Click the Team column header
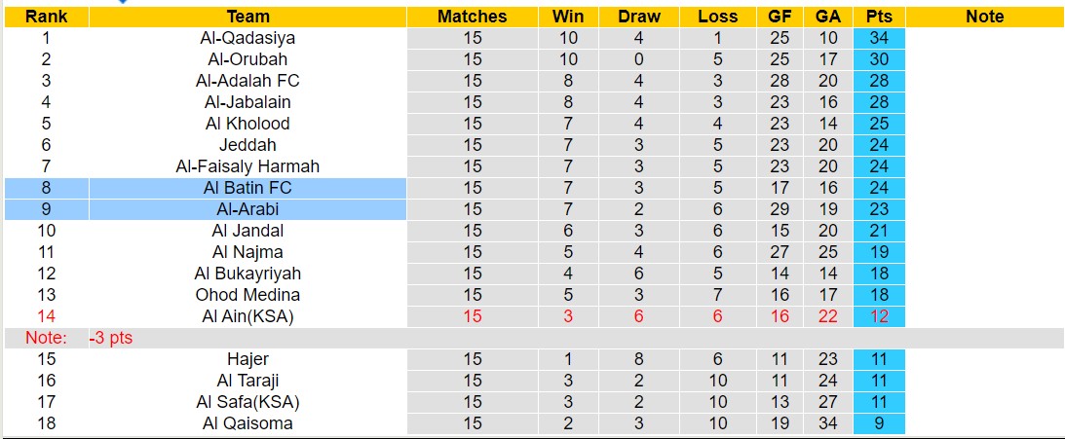Image resolution: width=1065 pixels, height=439 pixels. tap(247, 17)
